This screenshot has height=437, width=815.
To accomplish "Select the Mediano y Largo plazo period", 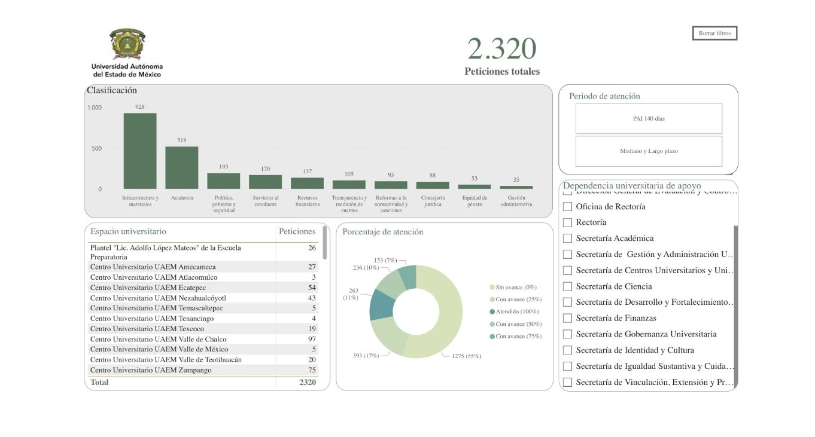I will pyautogui.click(x=649, y=151).
